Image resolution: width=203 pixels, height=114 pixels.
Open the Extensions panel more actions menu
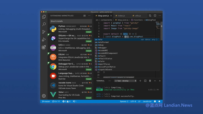89,16
